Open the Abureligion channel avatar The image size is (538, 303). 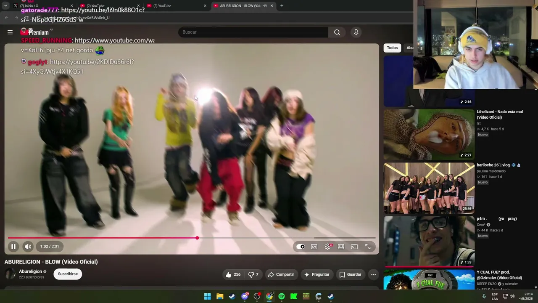point(10,274)
